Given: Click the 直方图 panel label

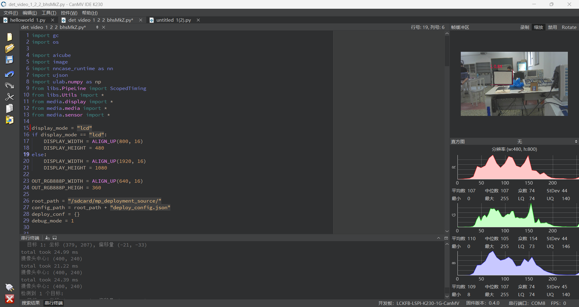Looking at the screenshot, I should click(x=458, y=141).
